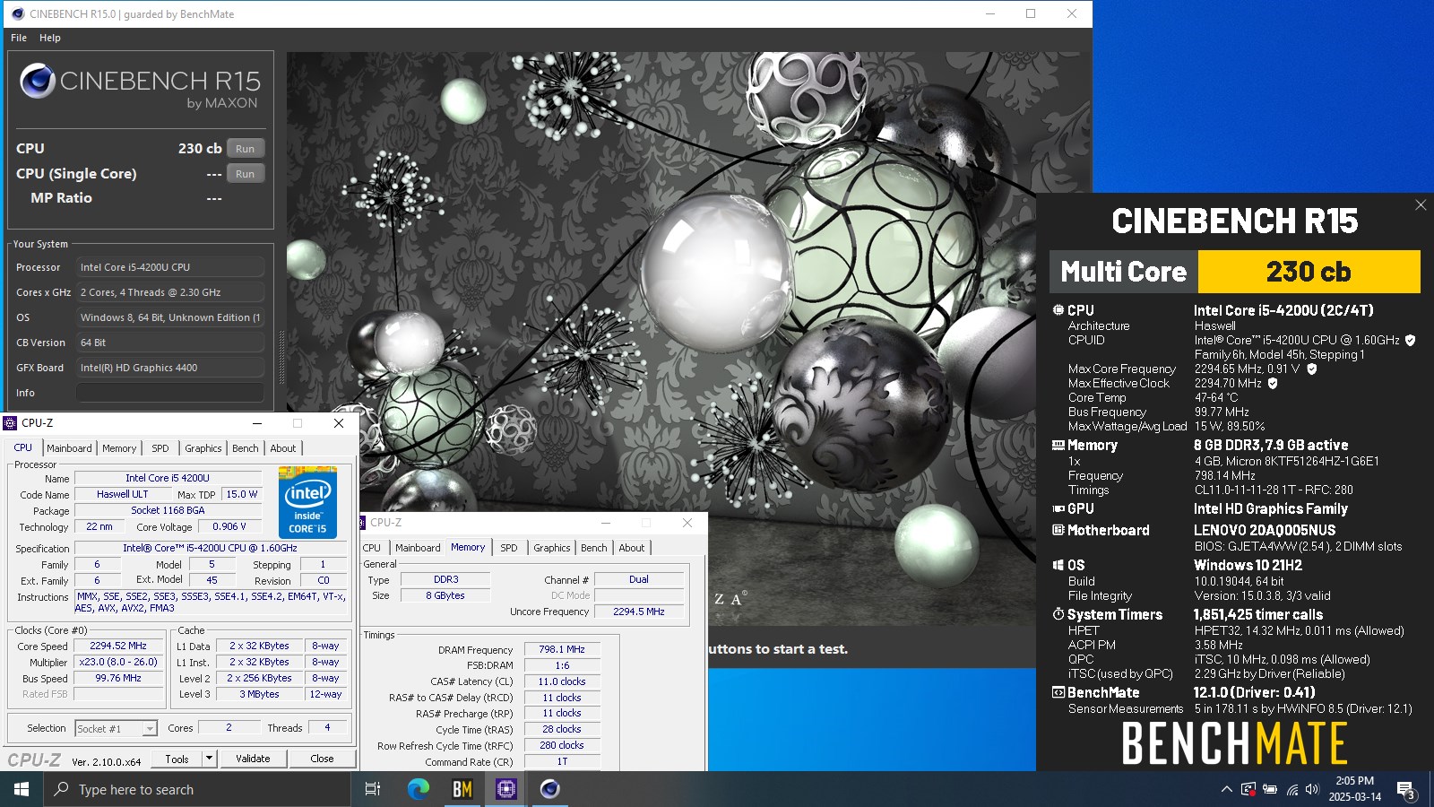1434x807 pixels.
Task: Click the GPU icon in BenchMate panel
Action: coord(1058,508)
